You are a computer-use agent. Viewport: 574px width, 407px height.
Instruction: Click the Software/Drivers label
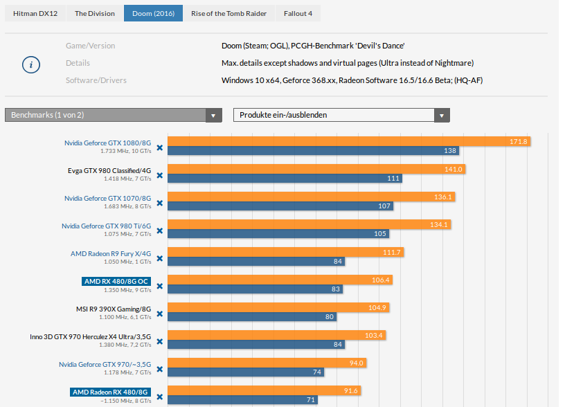click(x=96, y=80)
